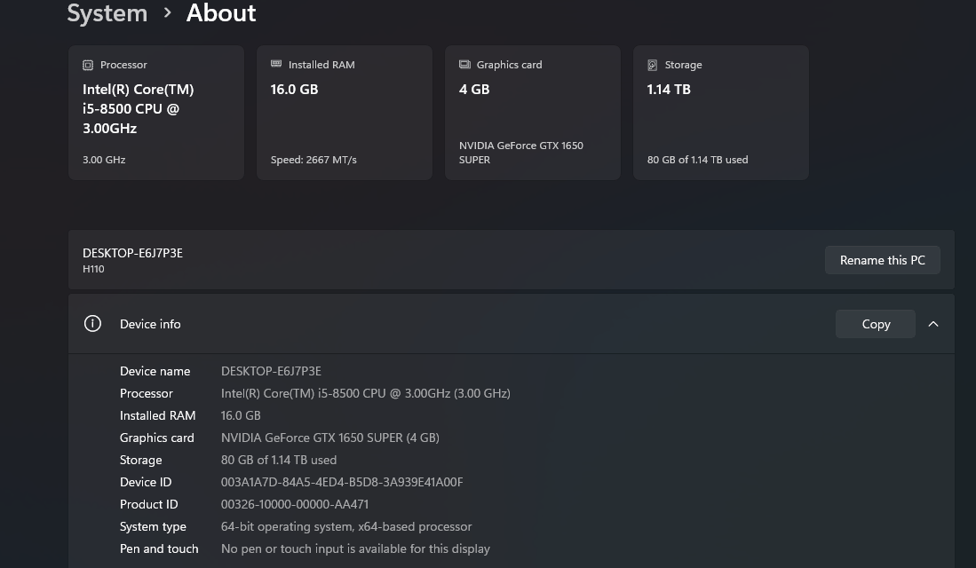Click the Speed: 2667 MT/s text
This screenshot has width=976, height=568.
pyautogui.click(x=313, y=160)
